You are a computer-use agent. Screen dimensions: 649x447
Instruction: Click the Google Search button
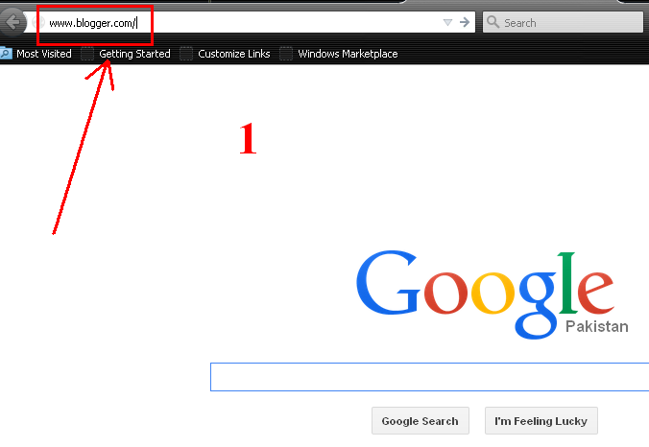coord(421,421)
